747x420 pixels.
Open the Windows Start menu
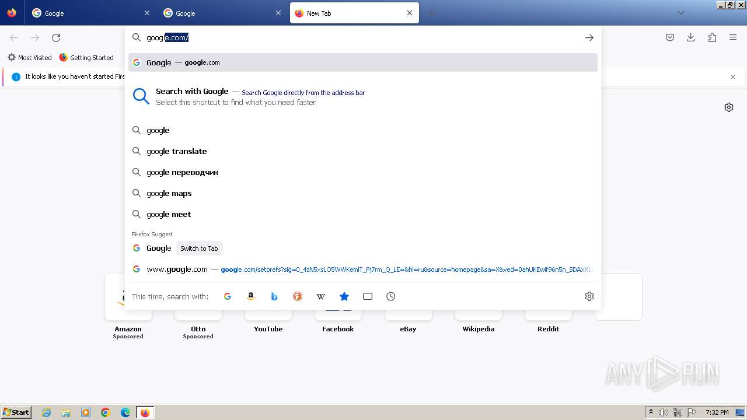click(x=16, y=412)
